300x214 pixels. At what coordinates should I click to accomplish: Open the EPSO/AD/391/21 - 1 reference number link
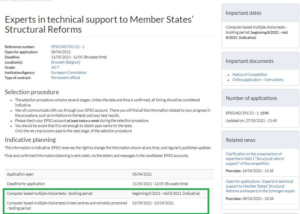(68, 47)
